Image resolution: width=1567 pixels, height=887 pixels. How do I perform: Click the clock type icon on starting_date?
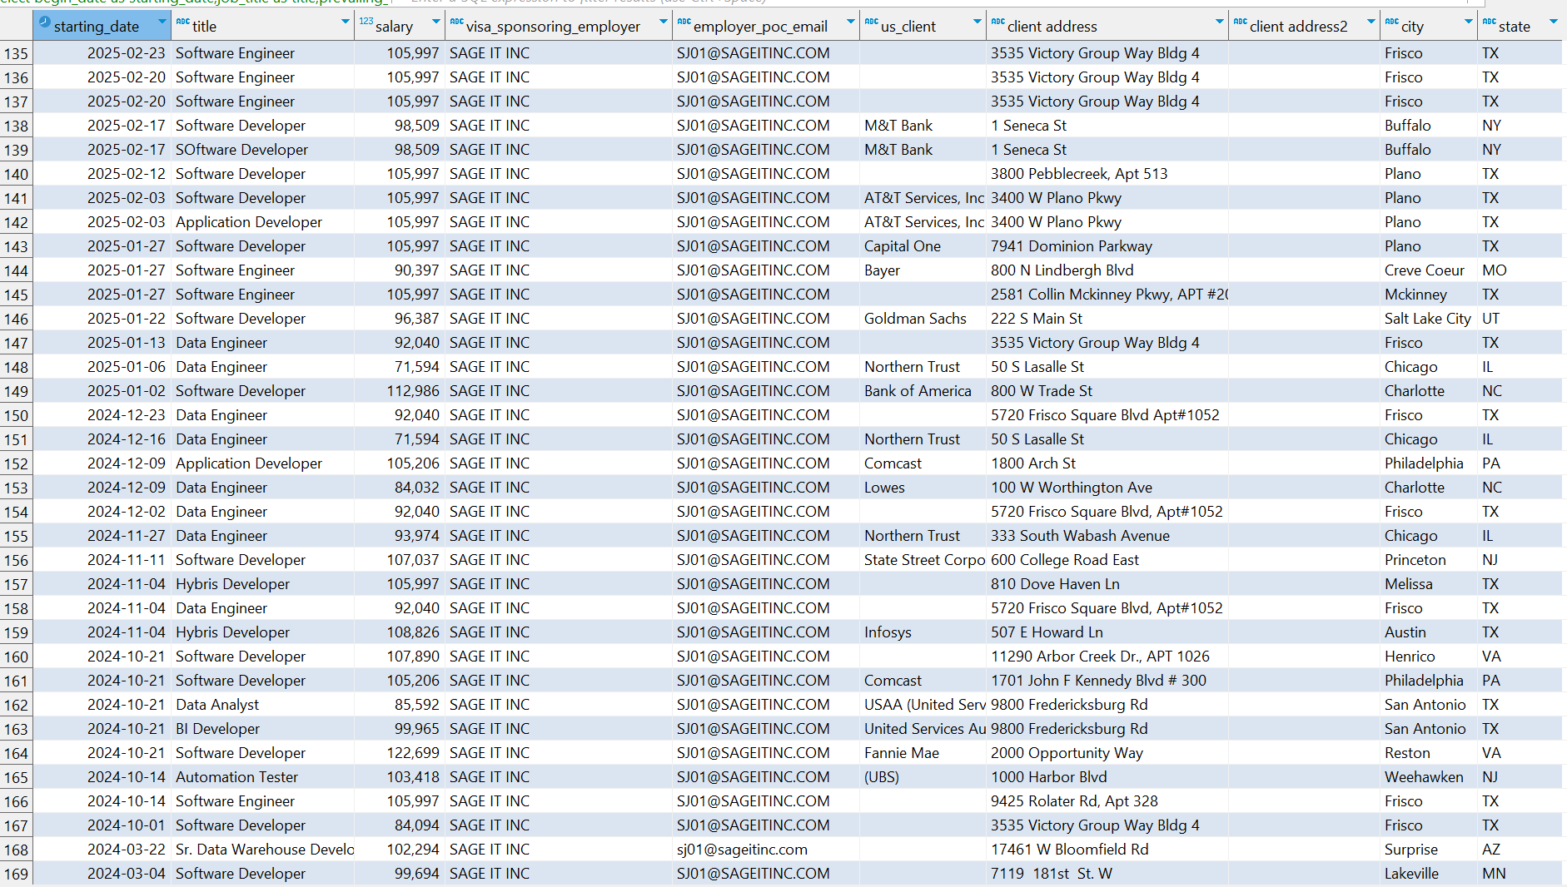[x=45, y=23]
